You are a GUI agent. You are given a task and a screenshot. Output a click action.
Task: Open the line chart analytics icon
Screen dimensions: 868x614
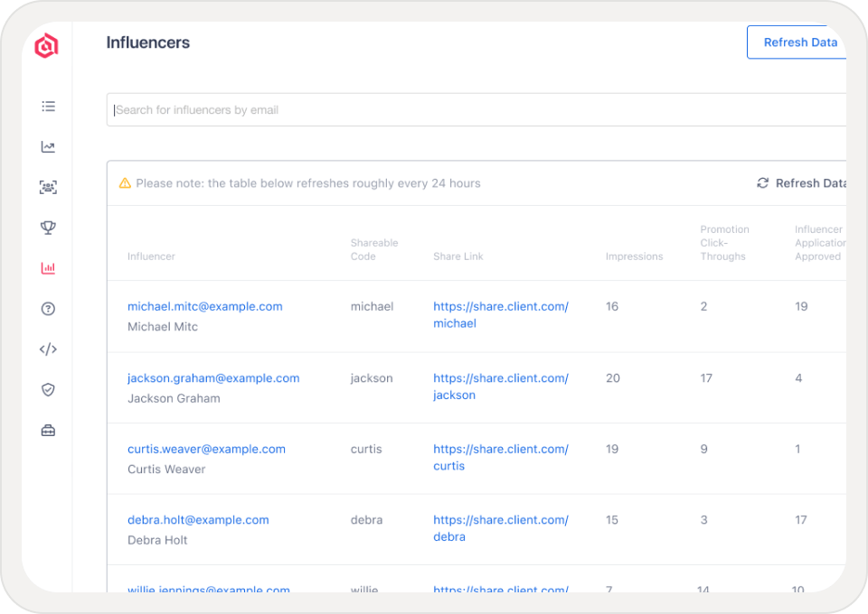[x=48, y=147]
